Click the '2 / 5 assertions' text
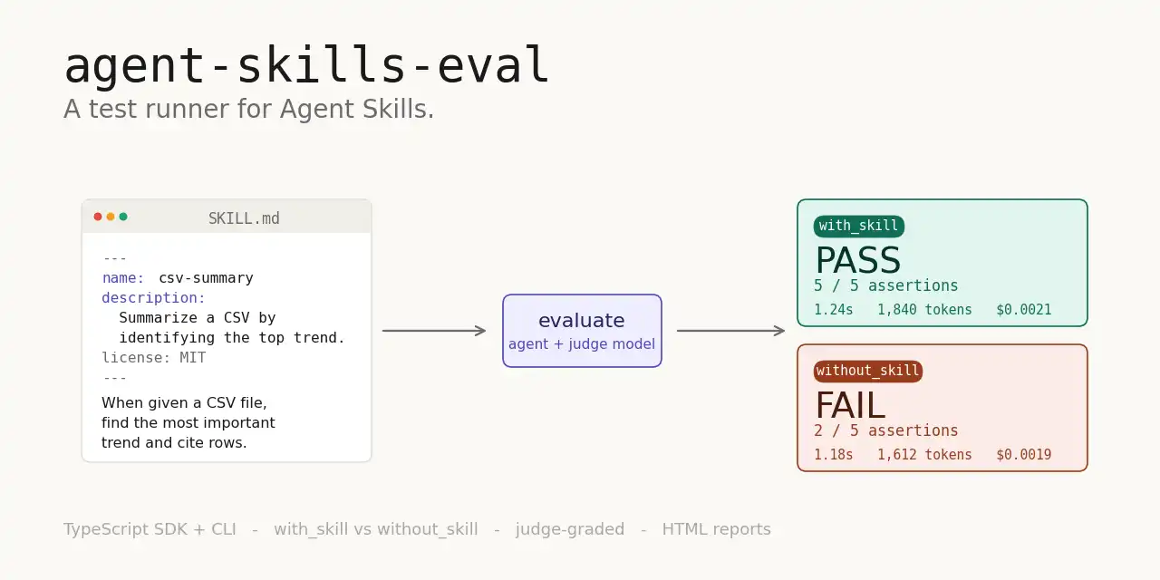The height and width of the screenshot is (580, 1160). click(x=886, y=430)
